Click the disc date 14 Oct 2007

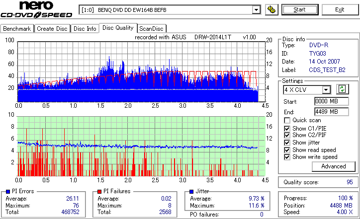324,62
